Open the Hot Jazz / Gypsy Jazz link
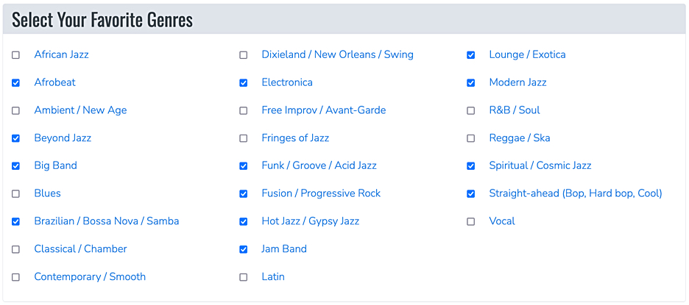689x305 pixels. click(310, 220)
